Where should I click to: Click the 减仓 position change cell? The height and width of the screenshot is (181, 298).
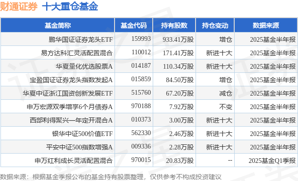tap(225, 93)
